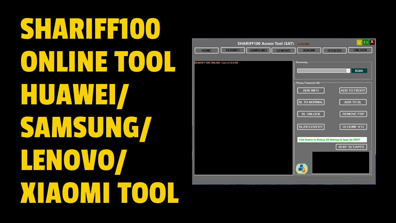Screen dimensions: 396x223
Task: Click the BL TO NORMAL button
Action: pos(311,102)
